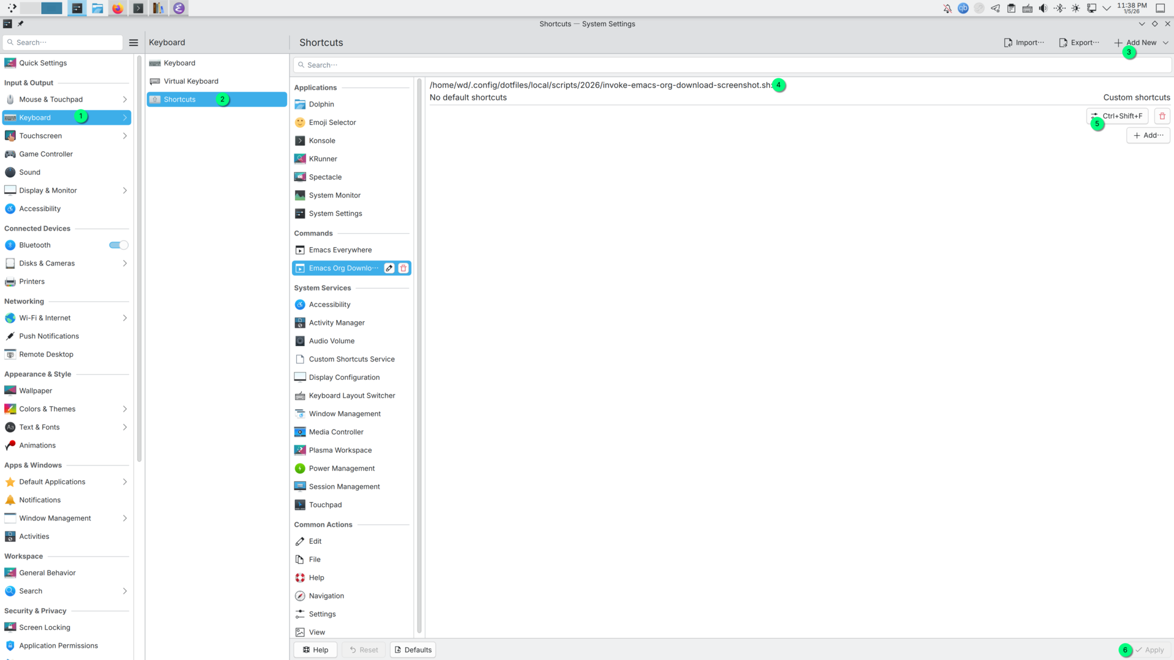Viewport: 1174px width, 660px height.
Task: Open Quick Settings in the sidebar
Action: (43, 63)
